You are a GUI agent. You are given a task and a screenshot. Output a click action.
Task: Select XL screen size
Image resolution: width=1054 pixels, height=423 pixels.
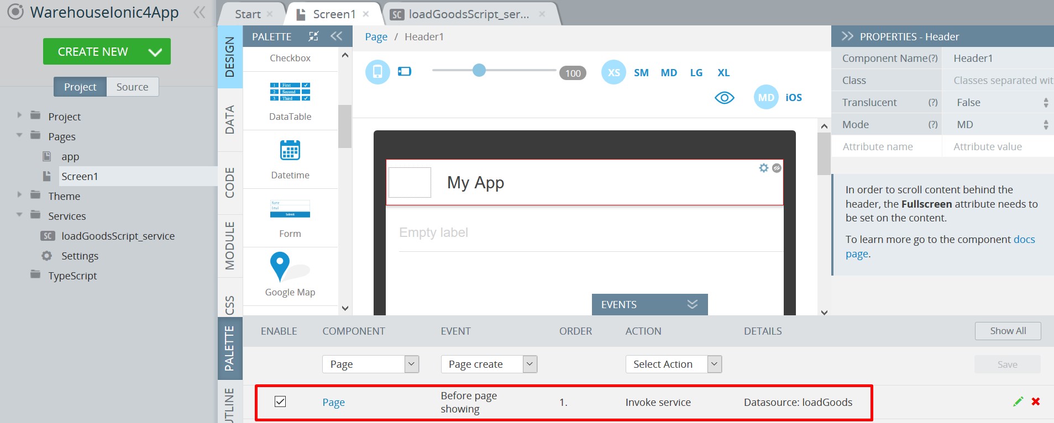[723, 72]
